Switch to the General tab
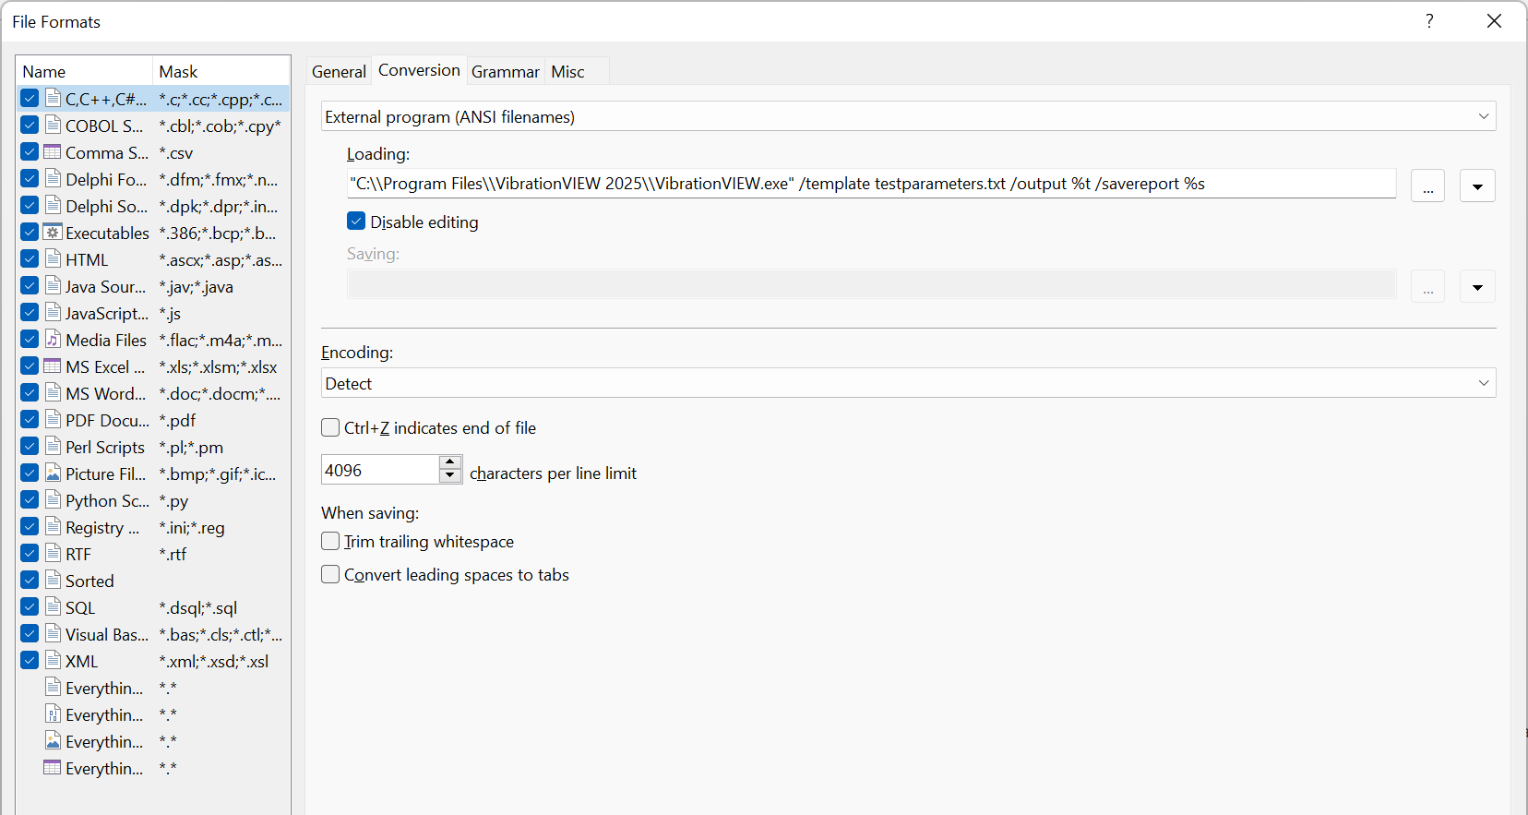Screen dimensions: 1528x815 339,71
